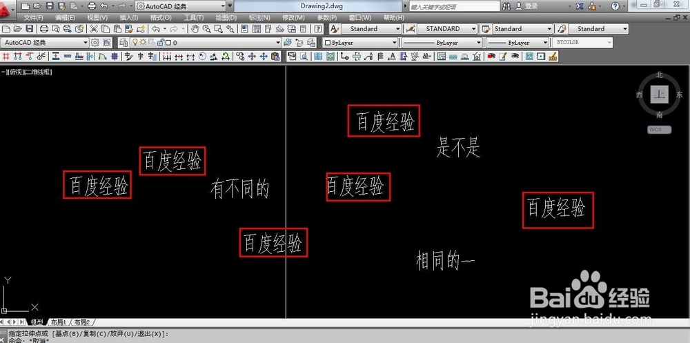690x343 pixels.
Task: Click the ByLayer color square swatch
Action: pos(327,43)
